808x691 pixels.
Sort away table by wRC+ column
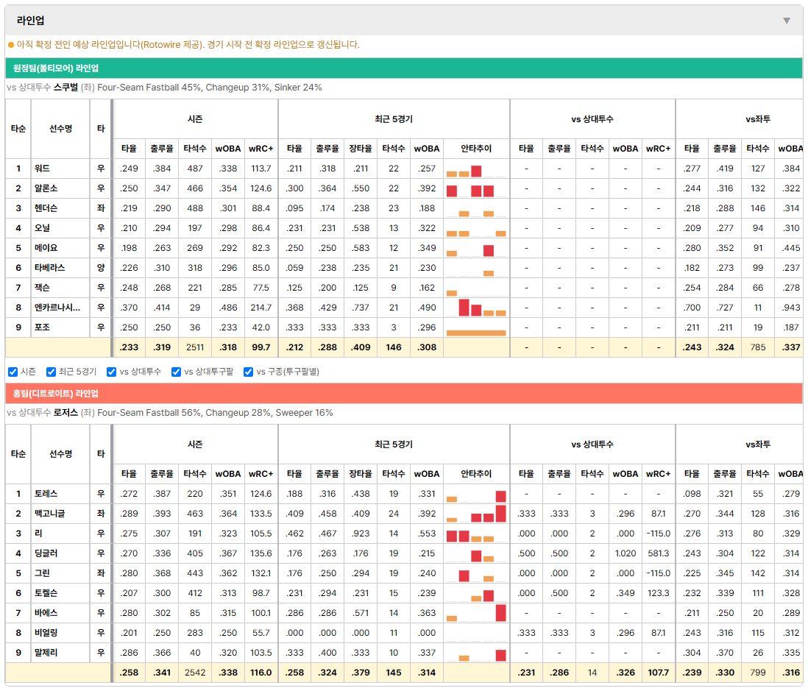coord(261,149)
